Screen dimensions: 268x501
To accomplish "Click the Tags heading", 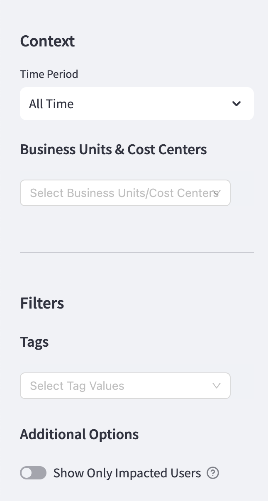I will [x=34, y=342].
